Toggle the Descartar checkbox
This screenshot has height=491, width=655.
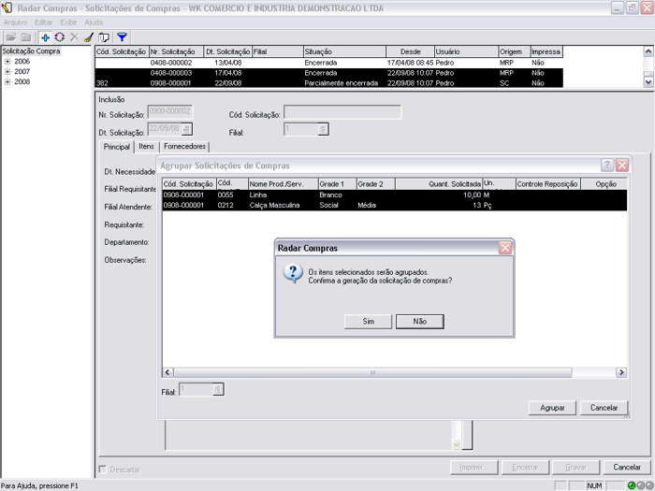[x=103, y=469]
